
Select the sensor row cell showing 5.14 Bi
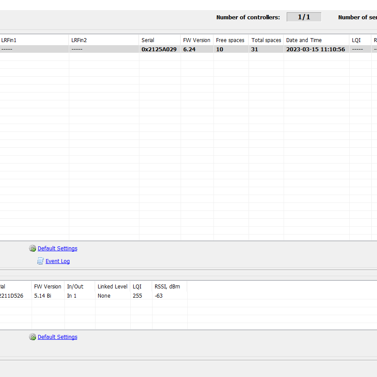(43, 296)
